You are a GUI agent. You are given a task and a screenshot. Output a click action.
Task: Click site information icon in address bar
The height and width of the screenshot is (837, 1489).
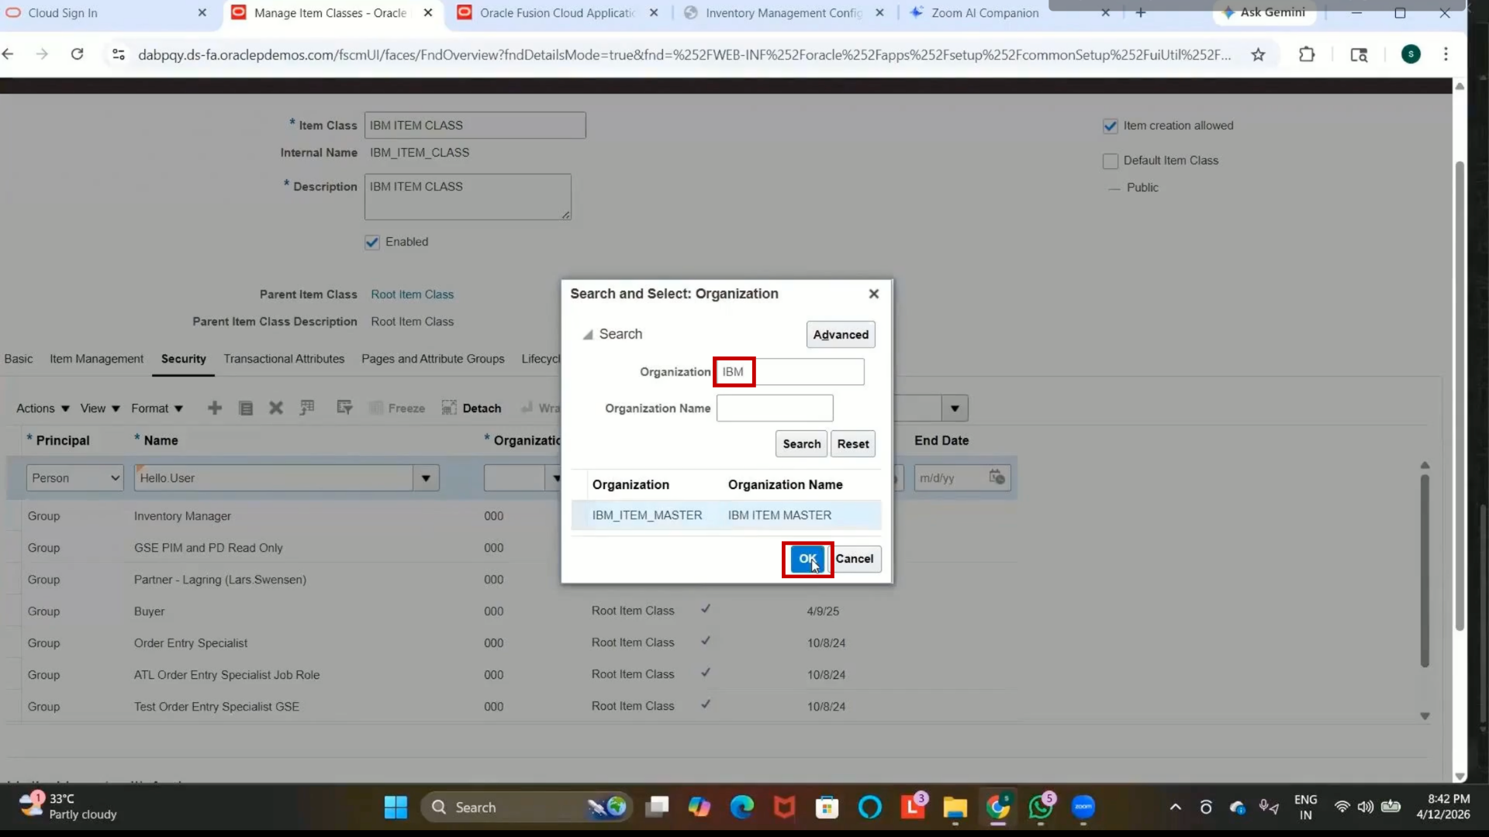point(119,54)
